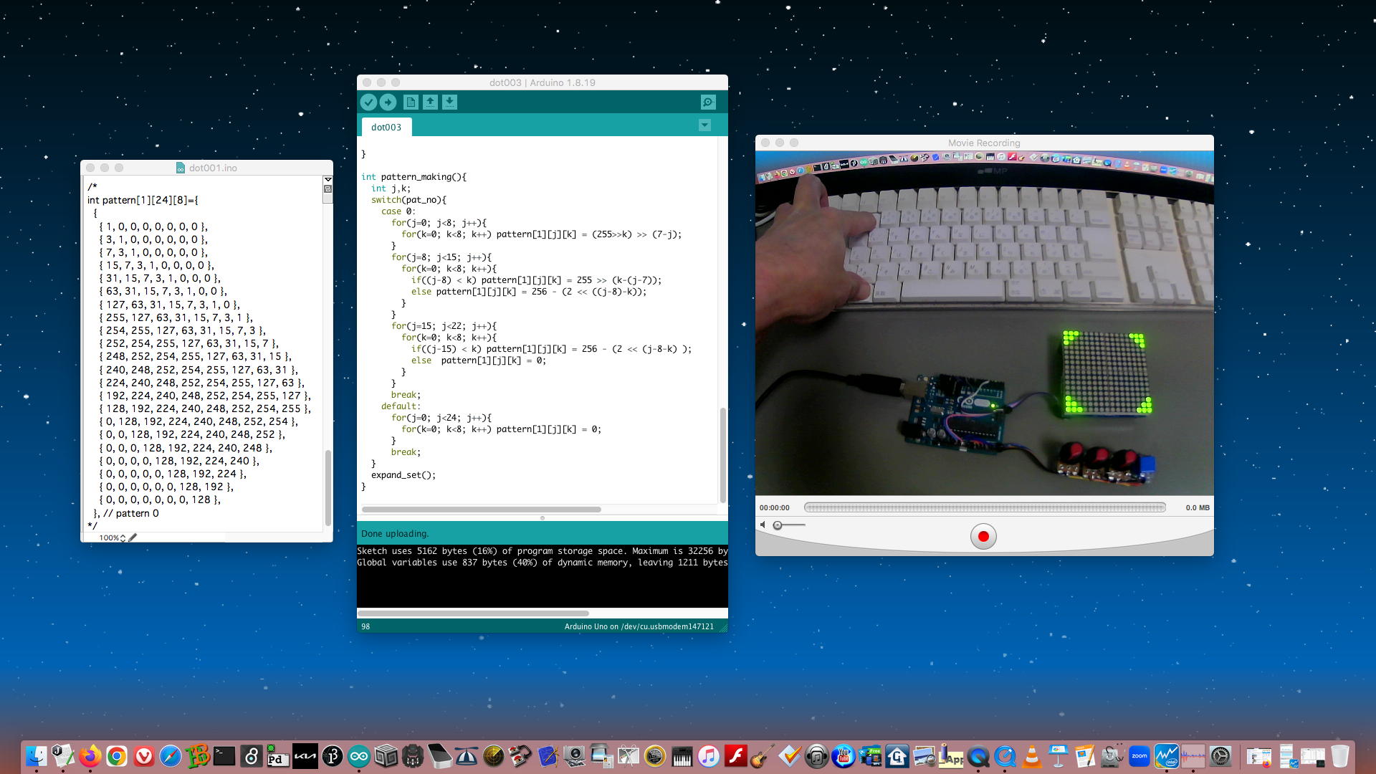The image size is (1376, 774).
Task: Click the split-view icon in dot001.ino scrollbar
Action: pyautogui.click(x=328, y=189)
